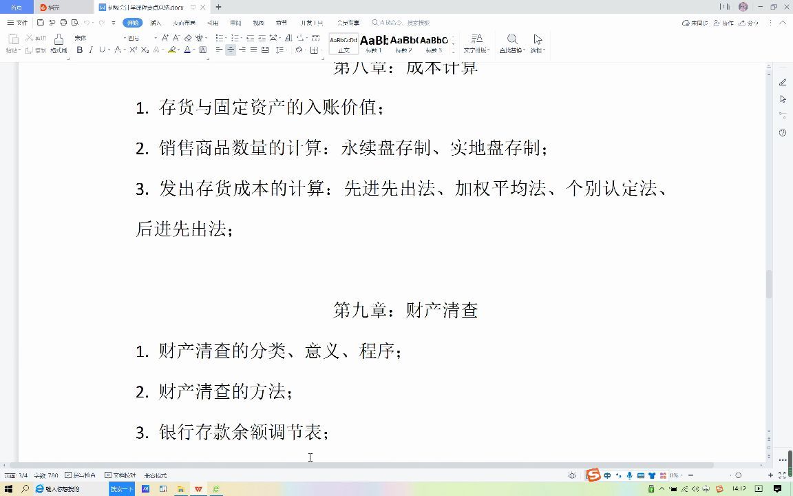Image resolution: width=793 pixels, height=496 pixels.
Task: Open the 视图 ribbon tab
Action: tap(258, 22)
